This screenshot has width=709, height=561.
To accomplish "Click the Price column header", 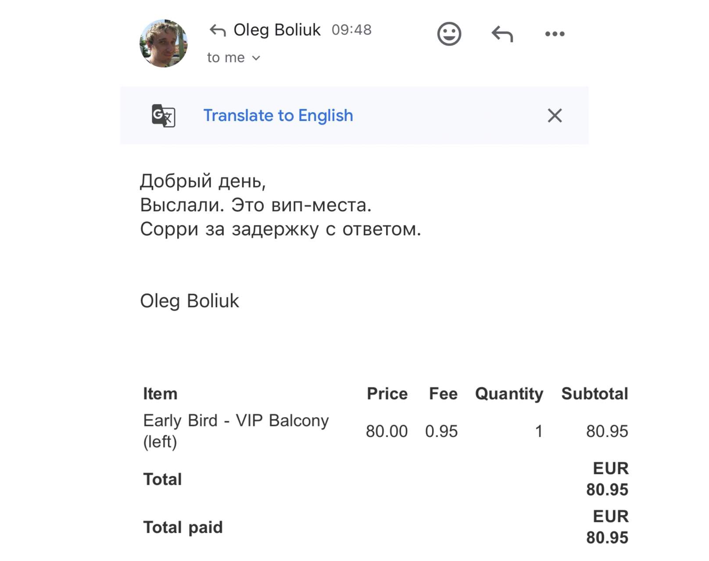I will coord(387,394).
